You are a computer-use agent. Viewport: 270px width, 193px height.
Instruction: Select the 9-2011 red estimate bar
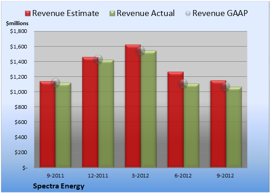(x=48, y=124)
